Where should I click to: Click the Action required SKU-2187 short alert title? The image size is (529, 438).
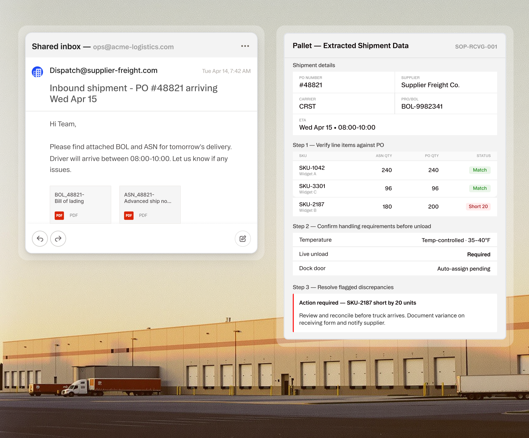[358, 303]
